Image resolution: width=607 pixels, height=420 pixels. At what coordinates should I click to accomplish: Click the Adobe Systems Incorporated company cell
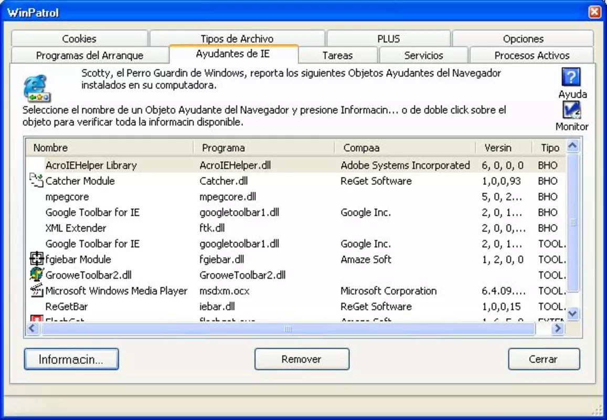[405, 165]
